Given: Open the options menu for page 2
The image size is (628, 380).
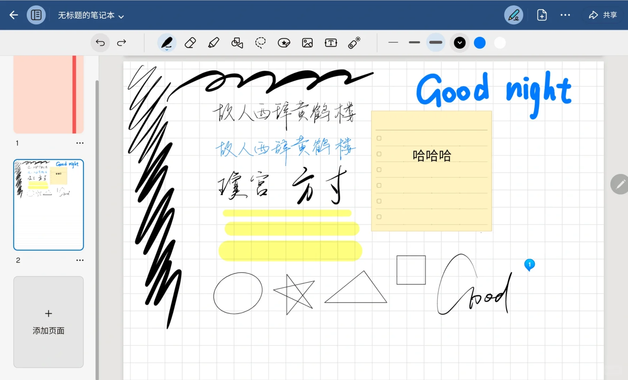Looking at the screenshot, I should tap(80, 260).
